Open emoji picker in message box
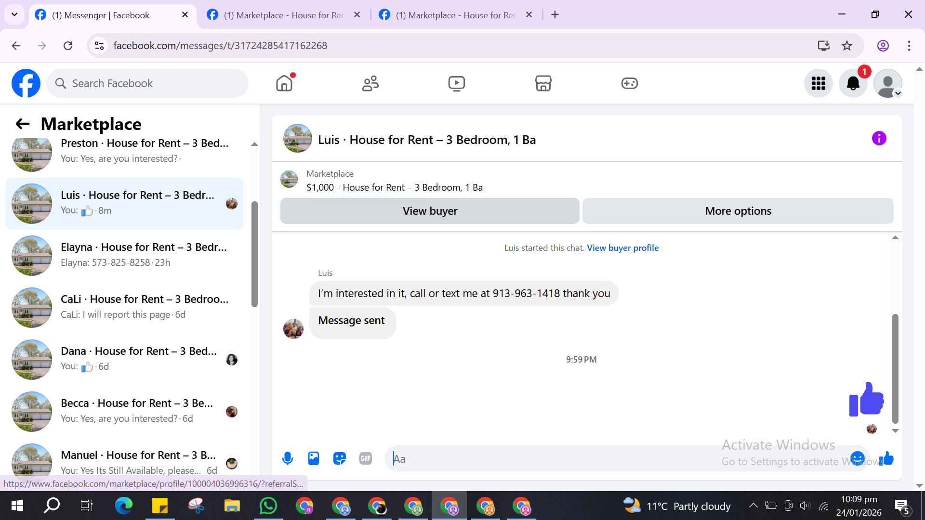The image size is (925, 520). point(857,458)
